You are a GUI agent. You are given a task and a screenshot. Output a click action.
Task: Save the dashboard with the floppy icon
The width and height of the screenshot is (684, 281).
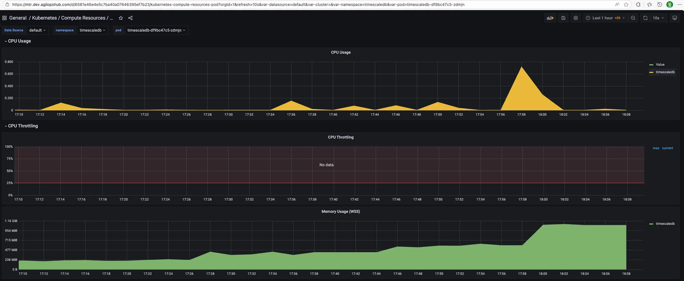coord(563,18)
